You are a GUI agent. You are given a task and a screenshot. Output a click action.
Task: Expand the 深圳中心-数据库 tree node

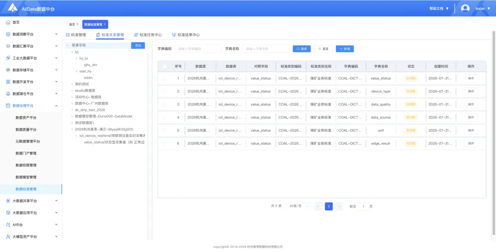pos(72,97)
